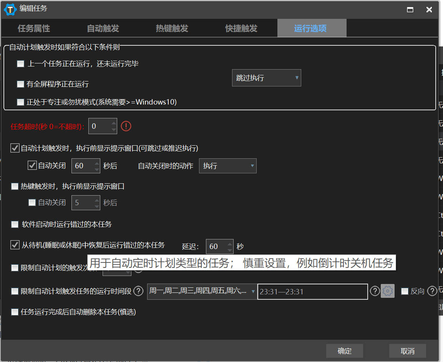Enable 有全屏程序正在运行 checkbox

pyautogui.click(x=21, y=84)
